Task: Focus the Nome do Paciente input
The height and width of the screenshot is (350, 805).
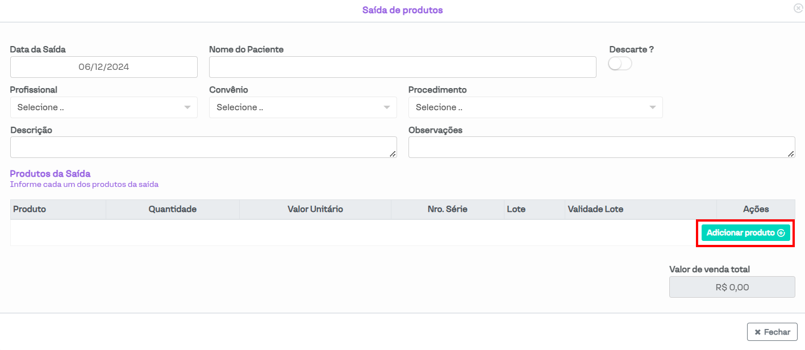Action: [402, 67]
